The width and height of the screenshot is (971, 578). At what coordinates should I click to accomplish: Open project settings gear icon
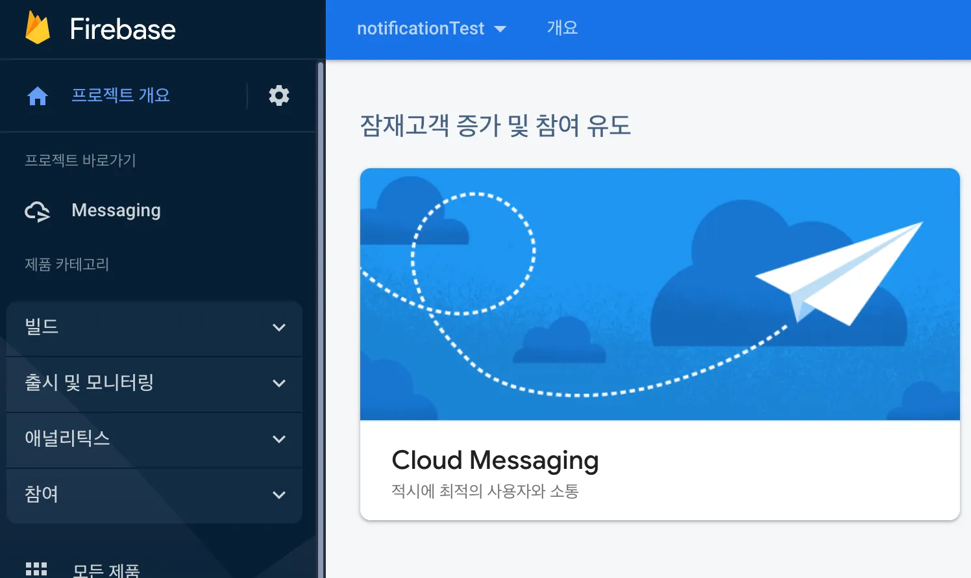279,95
